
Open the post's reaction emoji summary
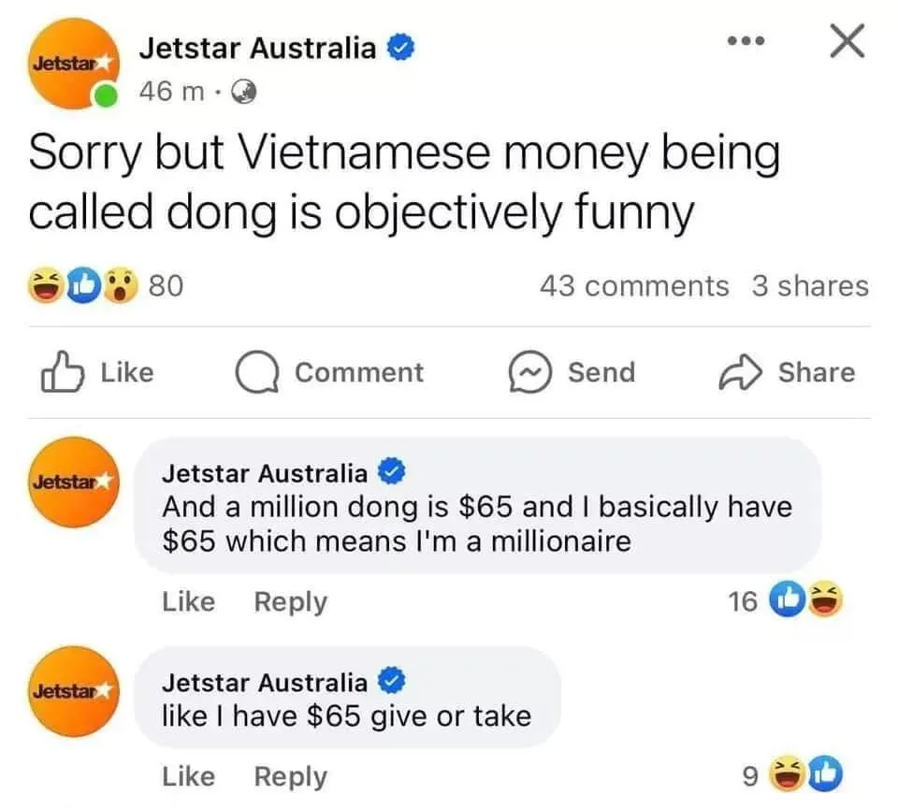tap(83, 286)
